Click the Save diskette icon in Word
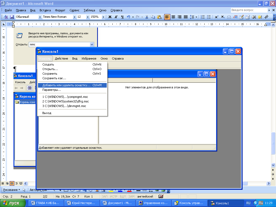The image size is (276, 207). click(12, 17)
